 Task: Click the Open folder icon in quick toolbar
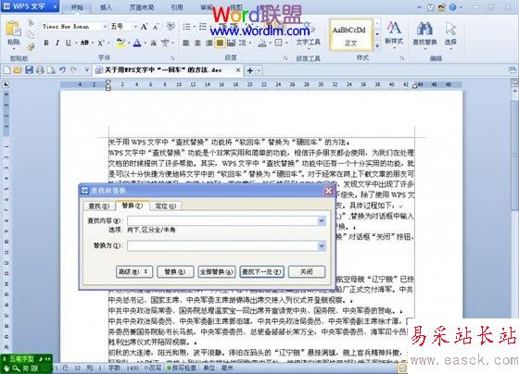click(18, 70)
